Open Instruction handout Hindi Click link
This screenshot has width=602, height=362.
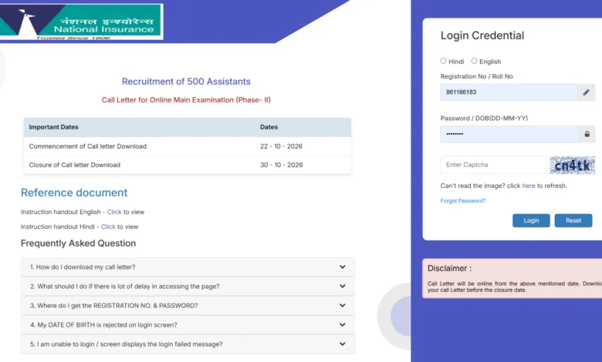click(x=108, y=226)
